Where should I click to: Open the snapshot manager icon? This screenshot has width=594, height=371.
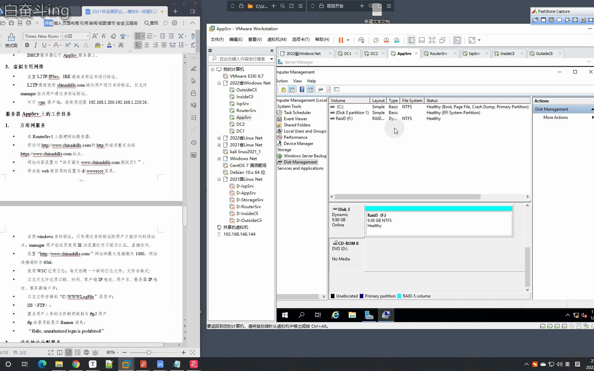(x=397, y=40)
